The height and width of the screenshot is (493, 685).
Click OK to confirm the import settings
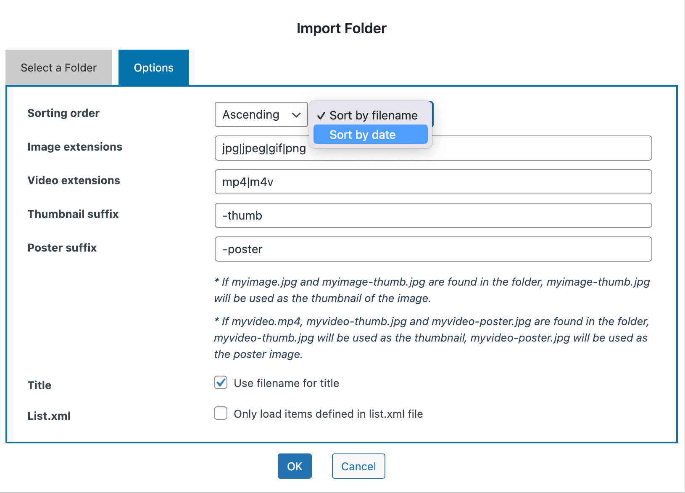294,466
